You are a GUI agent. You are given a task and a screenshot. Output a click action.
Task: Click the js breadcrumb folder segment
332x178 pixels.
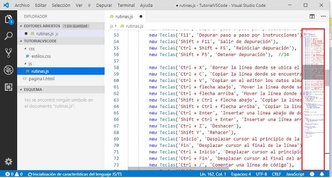111,26
